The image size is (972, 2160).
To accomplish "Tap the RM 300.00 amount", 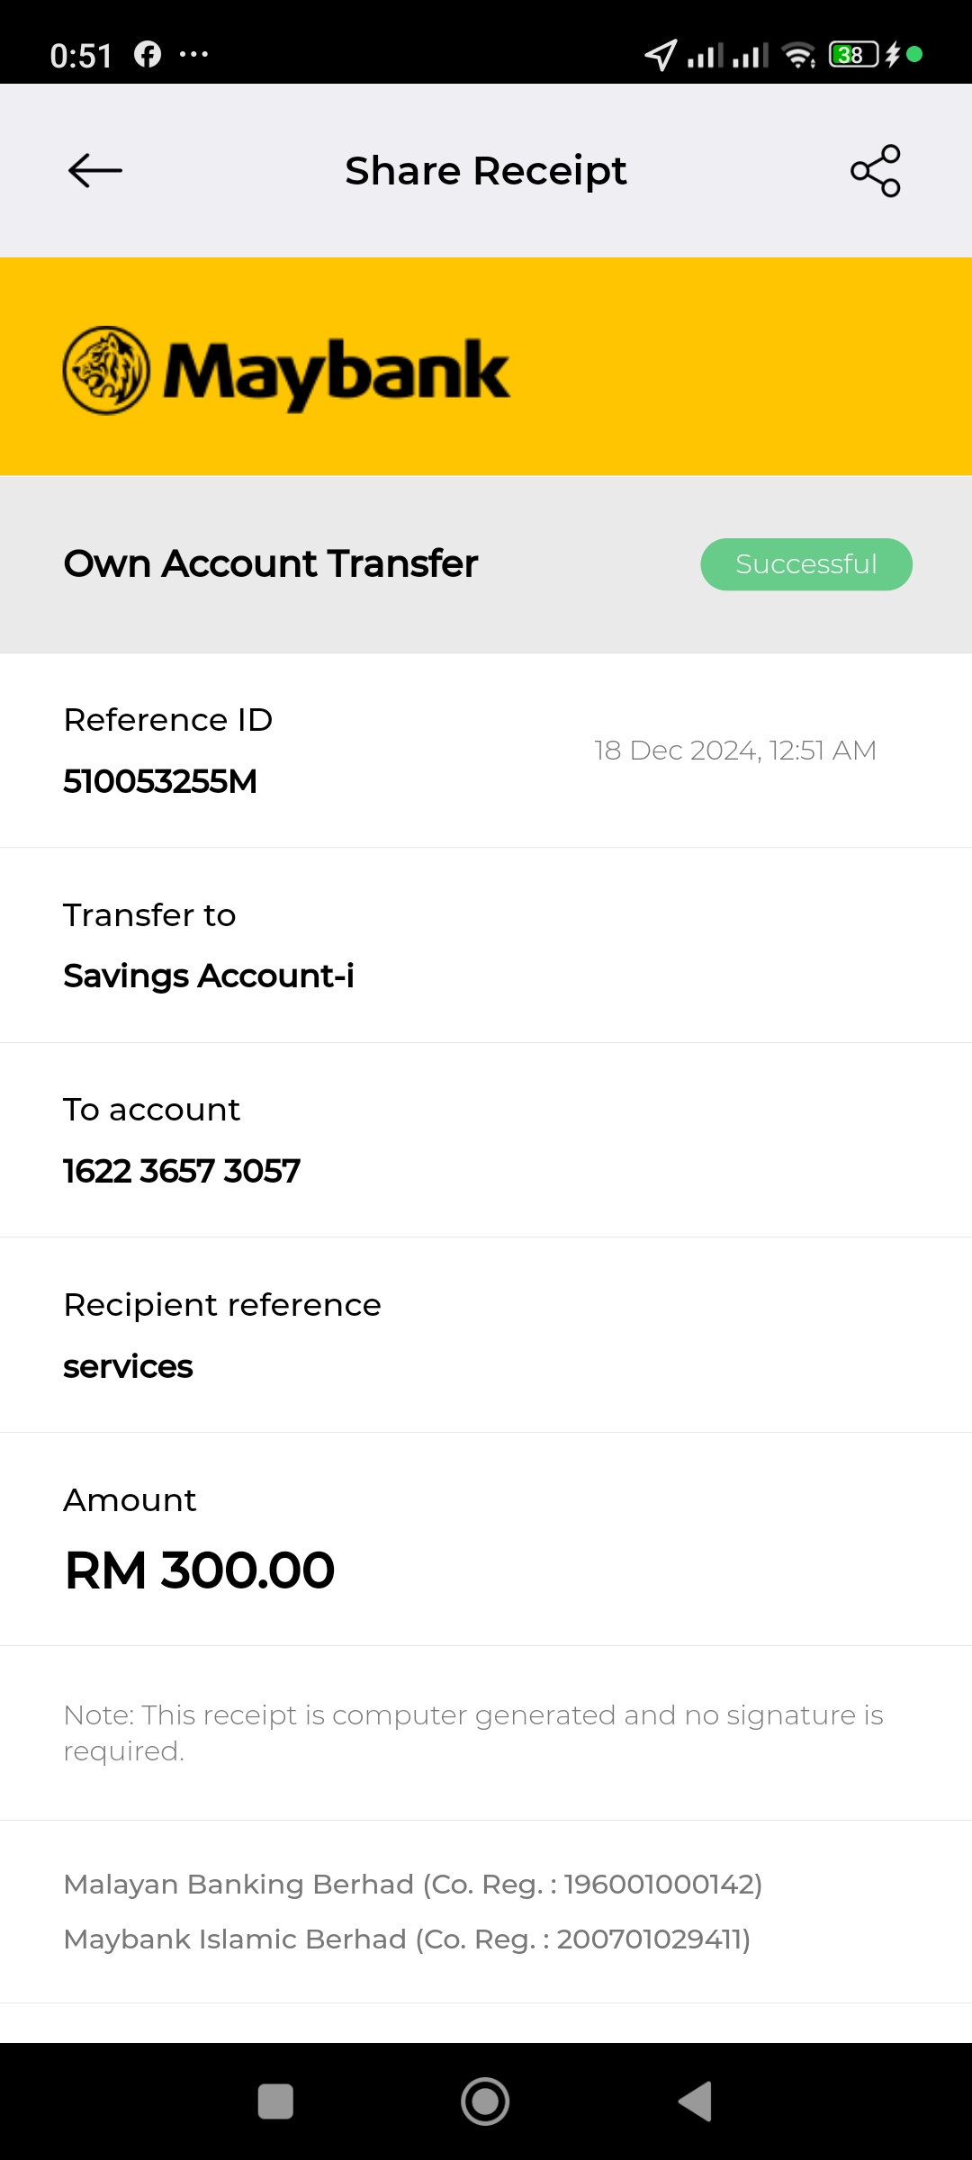I will (x=200, y=1570).
